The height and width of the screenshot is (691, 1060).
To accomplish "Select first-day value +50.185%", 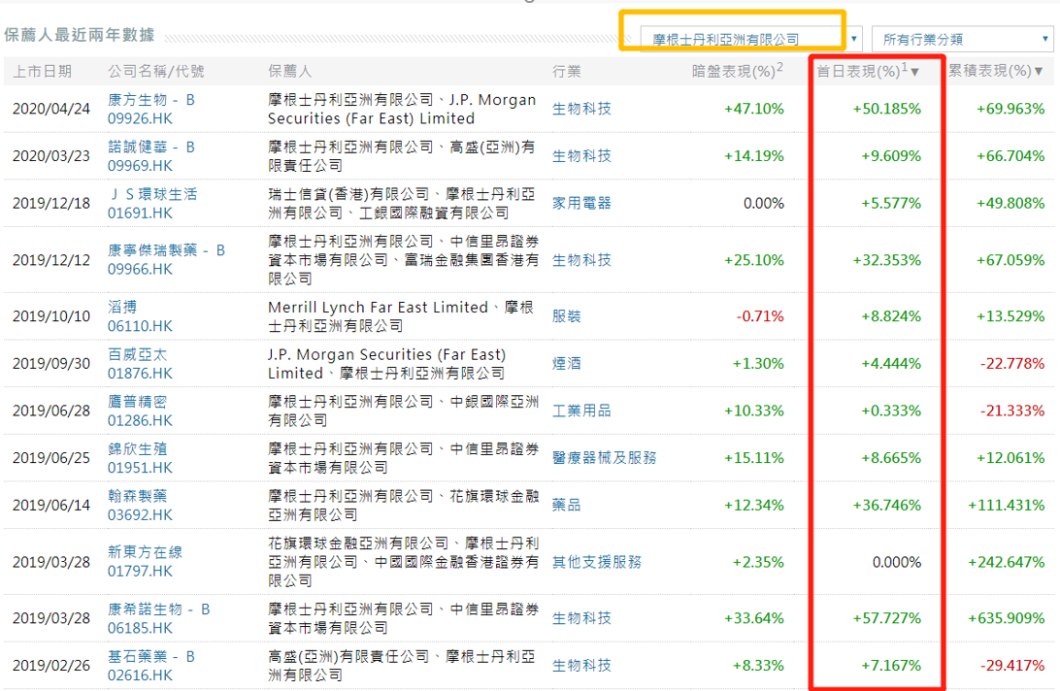I will point(886,109).
